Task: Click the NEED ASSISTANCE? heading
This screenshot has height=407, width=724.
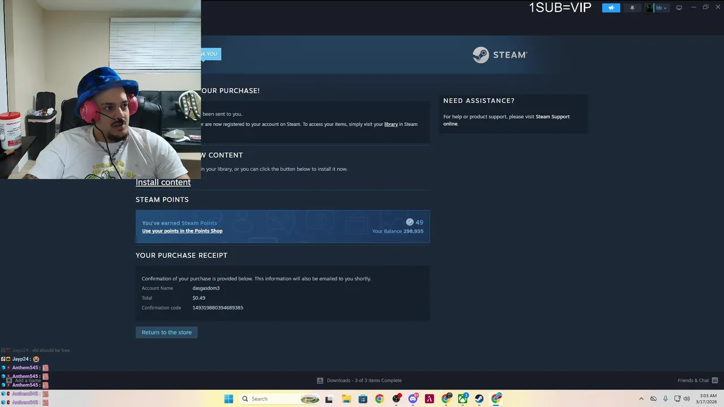Action: click(x=479, y=101)
